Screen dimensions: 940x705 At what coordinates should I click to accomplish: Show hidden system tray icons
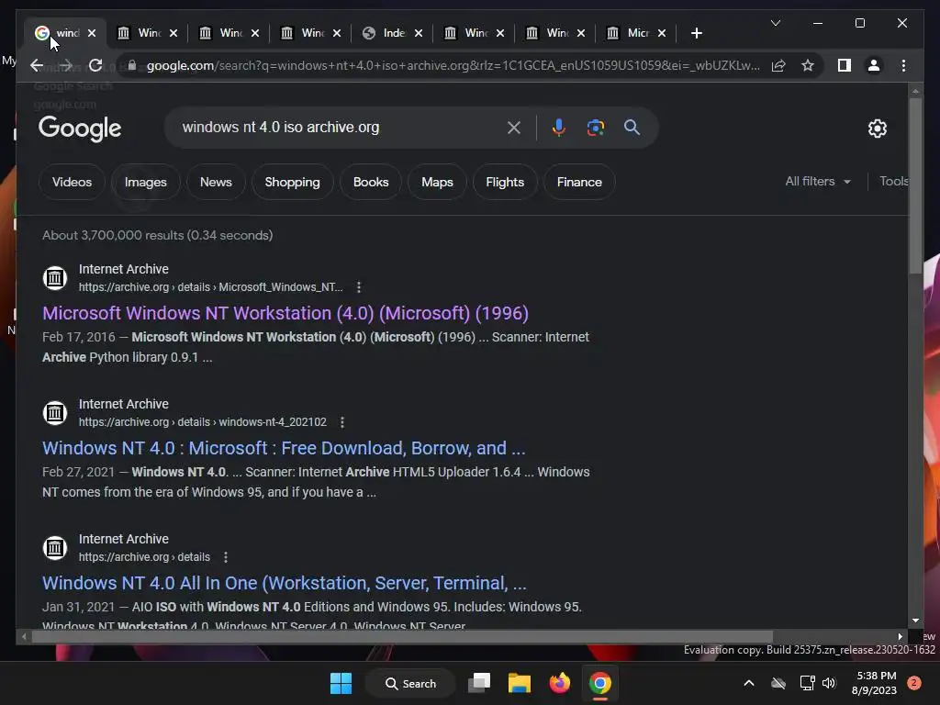tap(749, 683)
